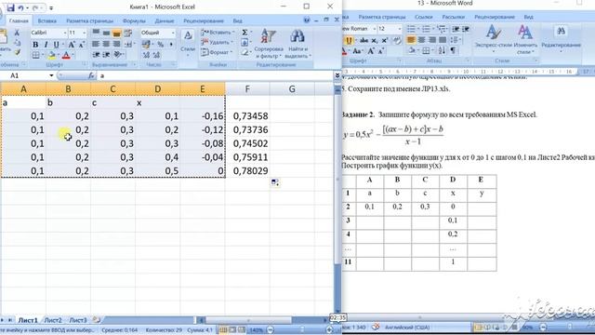Screen dimensions: 595x335
Task: Click Word subscript icon
Action: pyautogui.click(x=375, y=40)
